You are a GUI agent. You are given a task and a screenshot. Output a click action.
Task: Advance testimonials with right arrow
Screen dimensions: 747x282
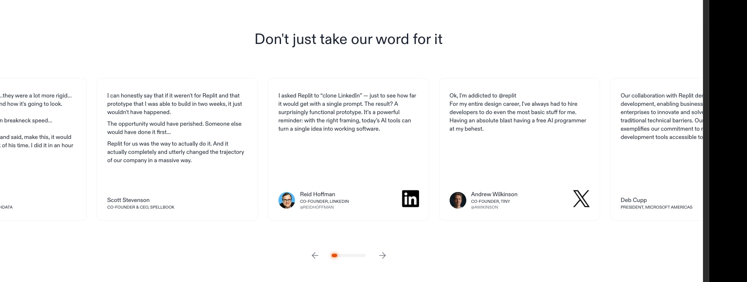pyautogui.click(x=382, y=255)
